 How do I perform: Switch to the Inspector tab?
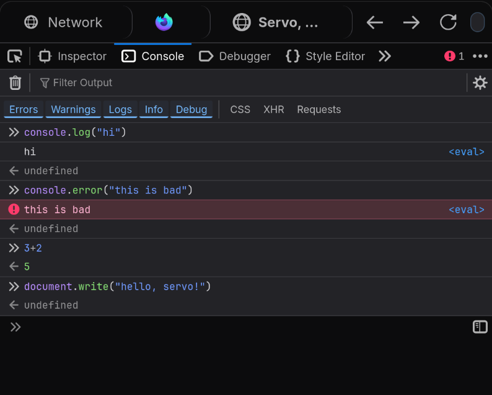(x=72, y=56)
